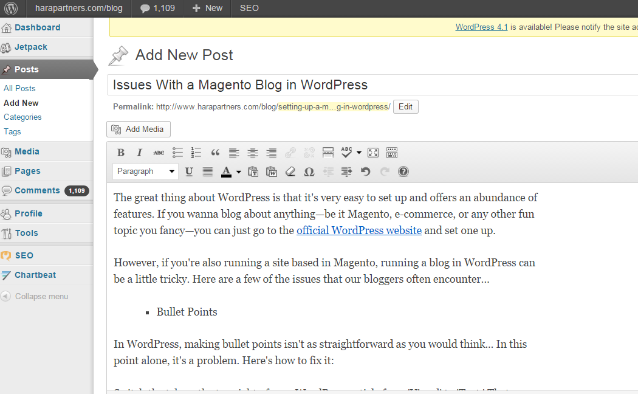Click the unlink icon
The width and height of the screenshot is (638, 394).
[309, 153]
